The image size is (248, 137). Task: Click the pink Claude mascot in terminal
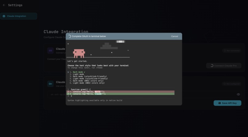pyautogui.click(x=79, y=53)
